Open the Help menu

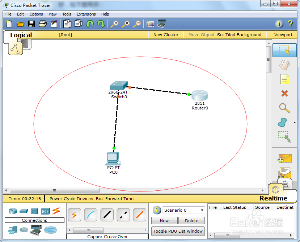[105, 14]
